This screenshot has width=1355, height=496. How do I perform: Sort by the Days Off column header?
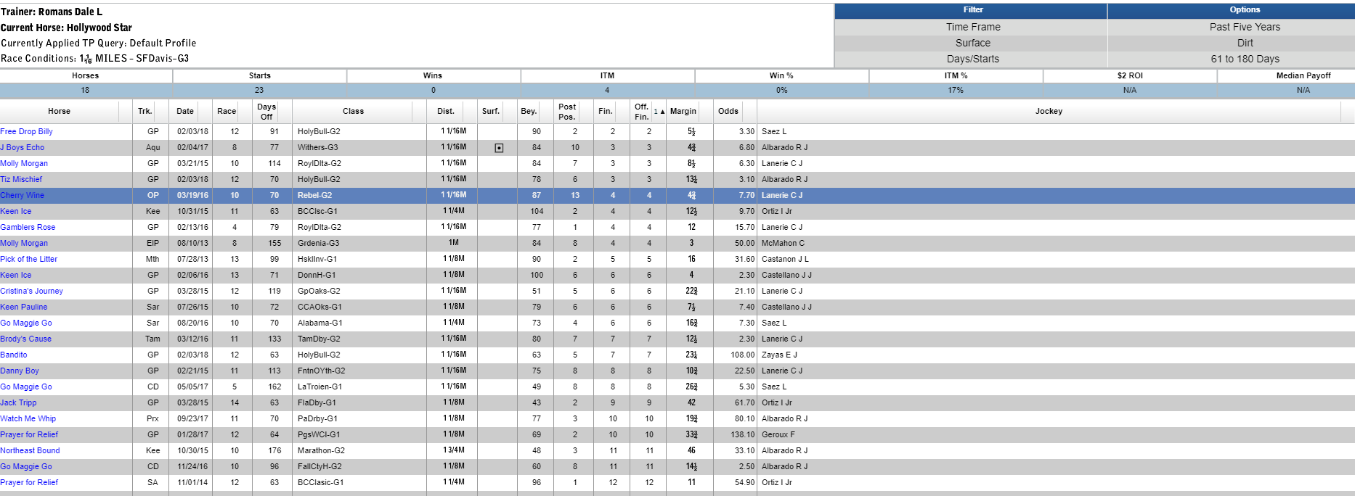point(266,112)
